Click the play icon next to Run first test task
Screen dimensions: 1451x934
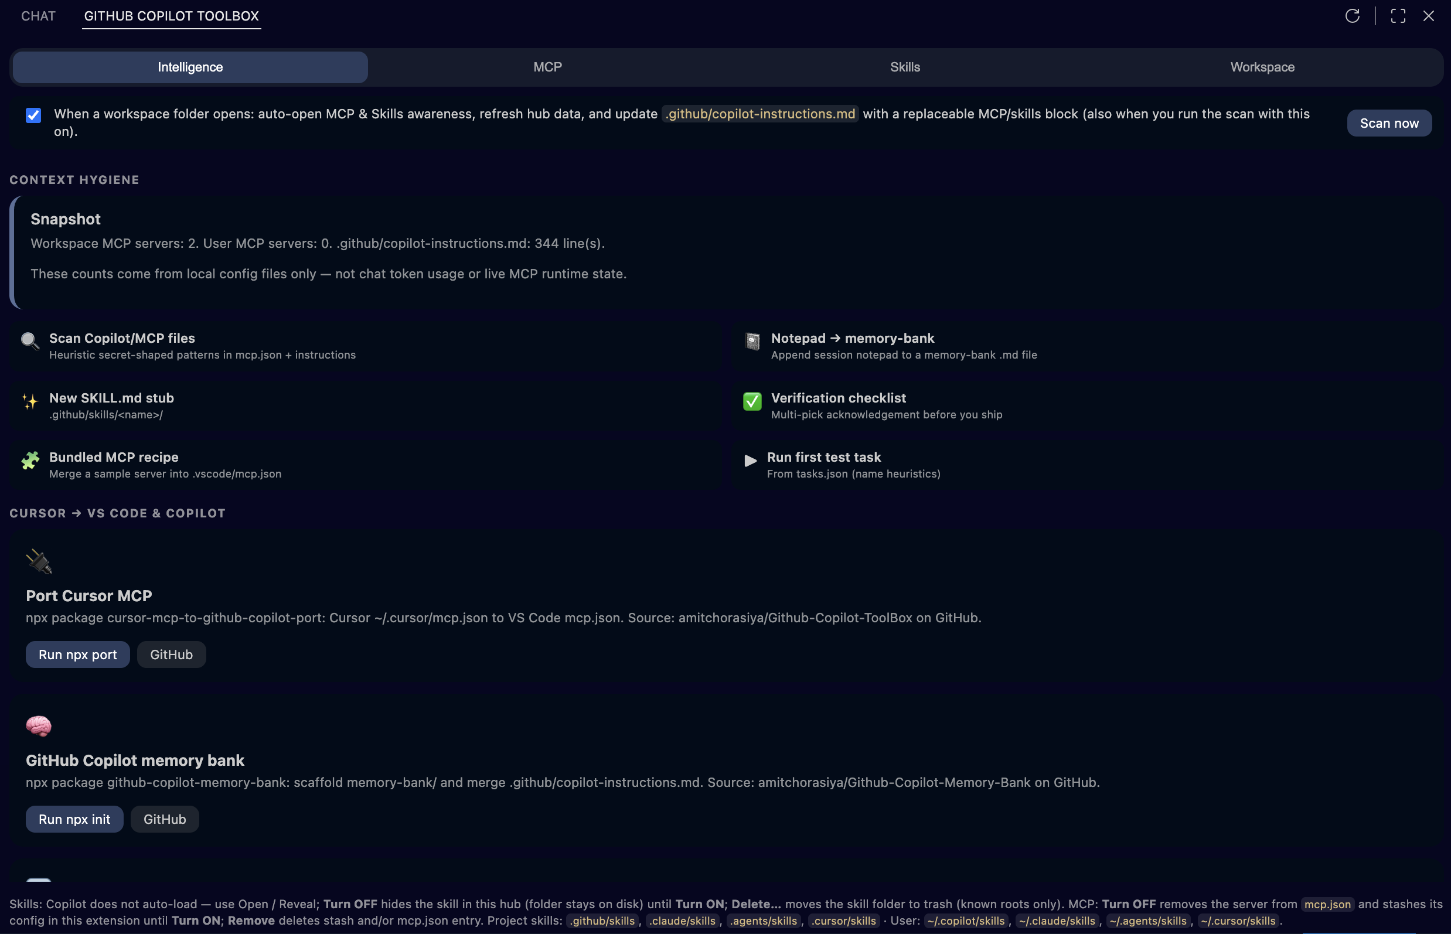coord(750,461)
